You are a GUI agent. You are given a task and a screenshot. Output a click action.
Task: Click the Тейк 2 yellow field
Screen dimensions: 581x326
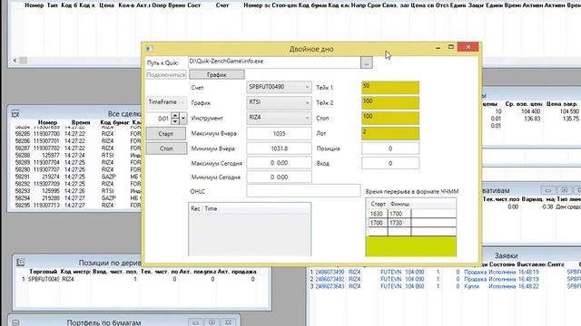[390, 102]
